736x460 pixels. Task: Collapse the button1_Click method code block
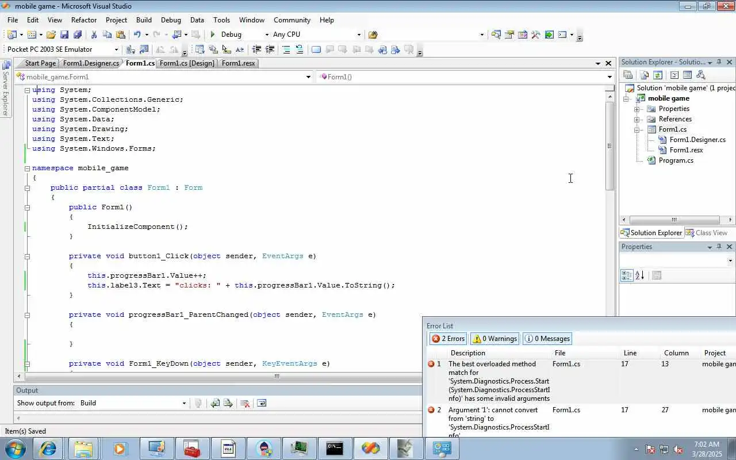[27, 256]
